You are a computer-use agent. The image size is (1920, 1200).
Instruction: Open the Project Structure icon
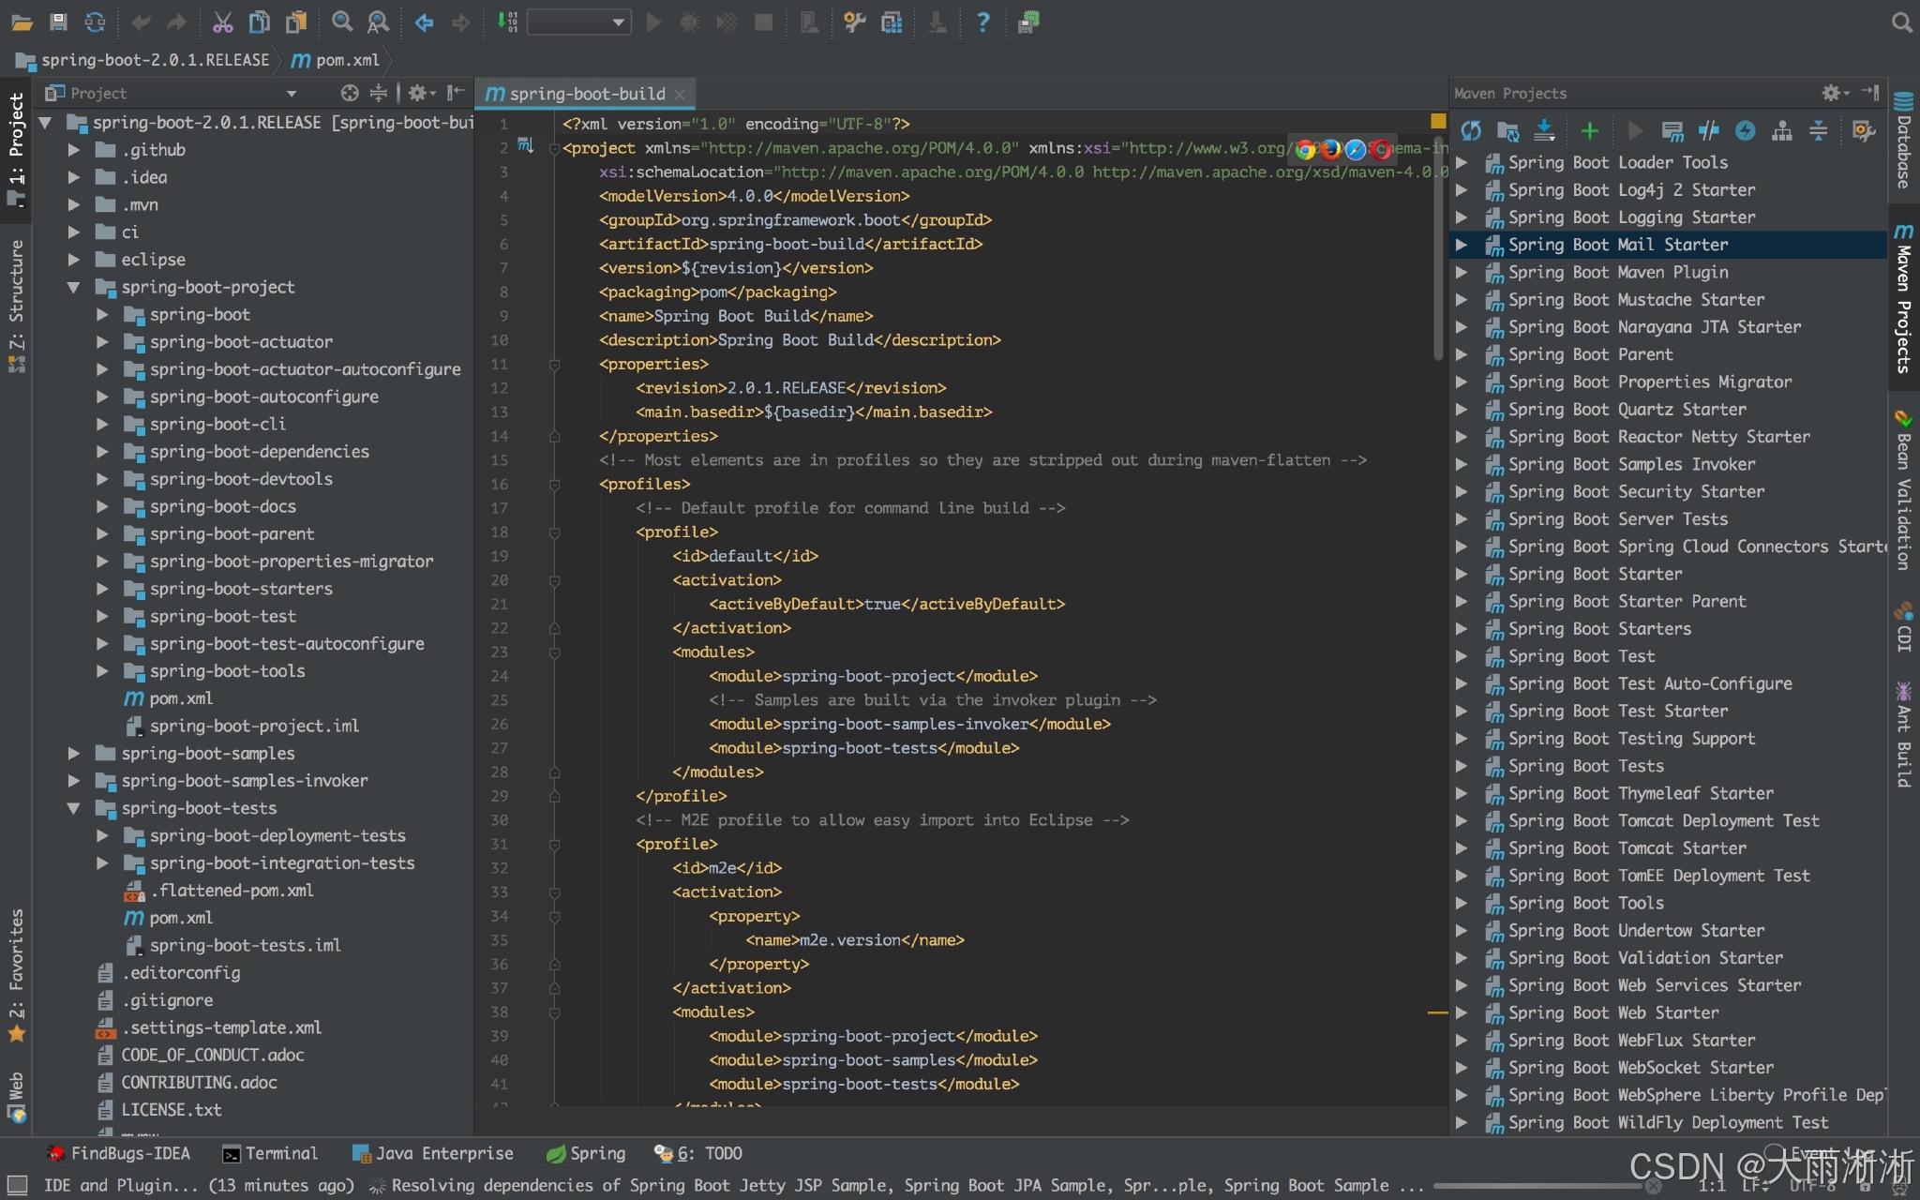coord(892,22)
